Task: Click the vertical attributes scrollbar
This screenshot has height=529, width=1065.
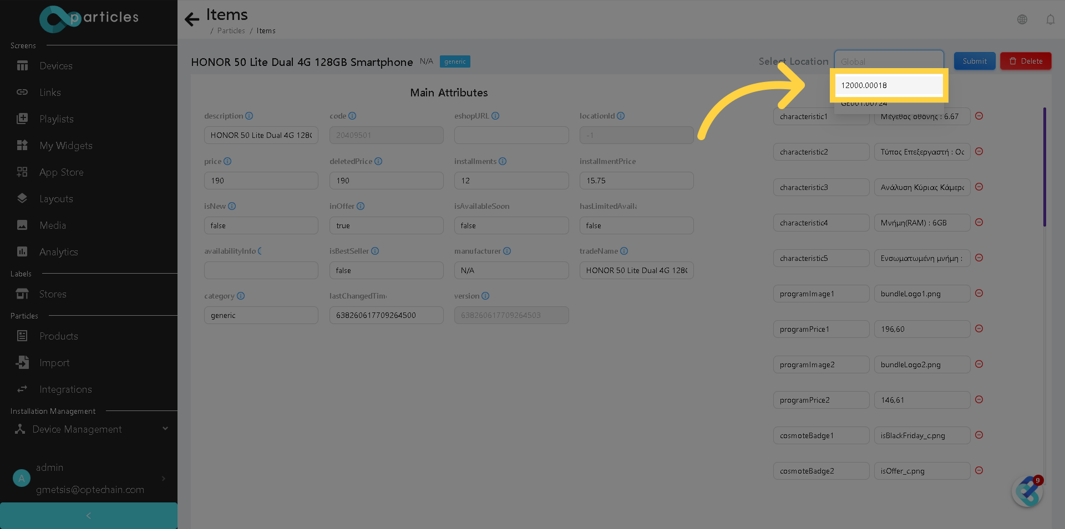Action: coord(1044,167)
